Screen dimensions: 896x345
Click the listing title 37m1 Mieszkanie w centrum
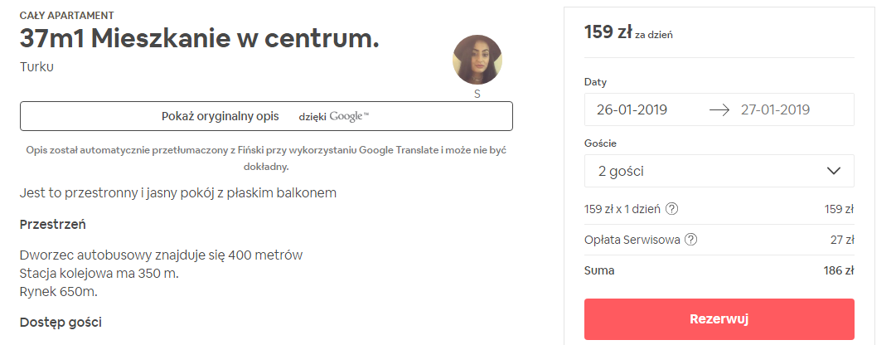pos(199,38)
